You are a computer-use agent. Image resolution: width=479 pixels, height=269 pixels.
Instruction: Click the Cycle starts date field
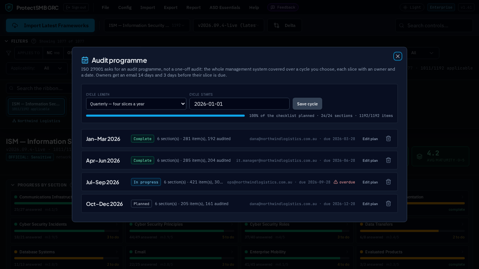coord(239,104)
